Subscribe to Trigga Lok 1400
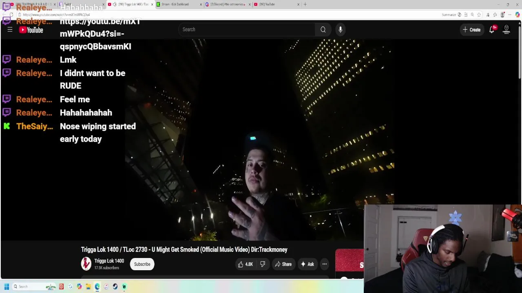This screenshot has width=522, height=293. pyautogui.click(x=142, y=264)
